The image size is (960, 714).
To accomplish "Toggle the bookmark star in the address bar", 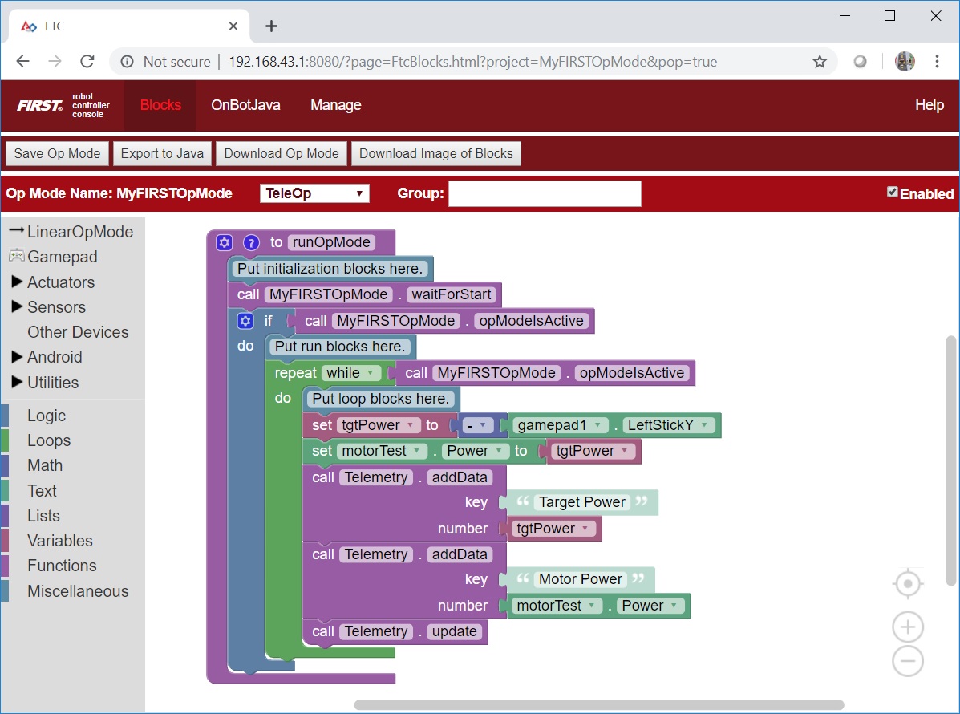I will (819, 61).
